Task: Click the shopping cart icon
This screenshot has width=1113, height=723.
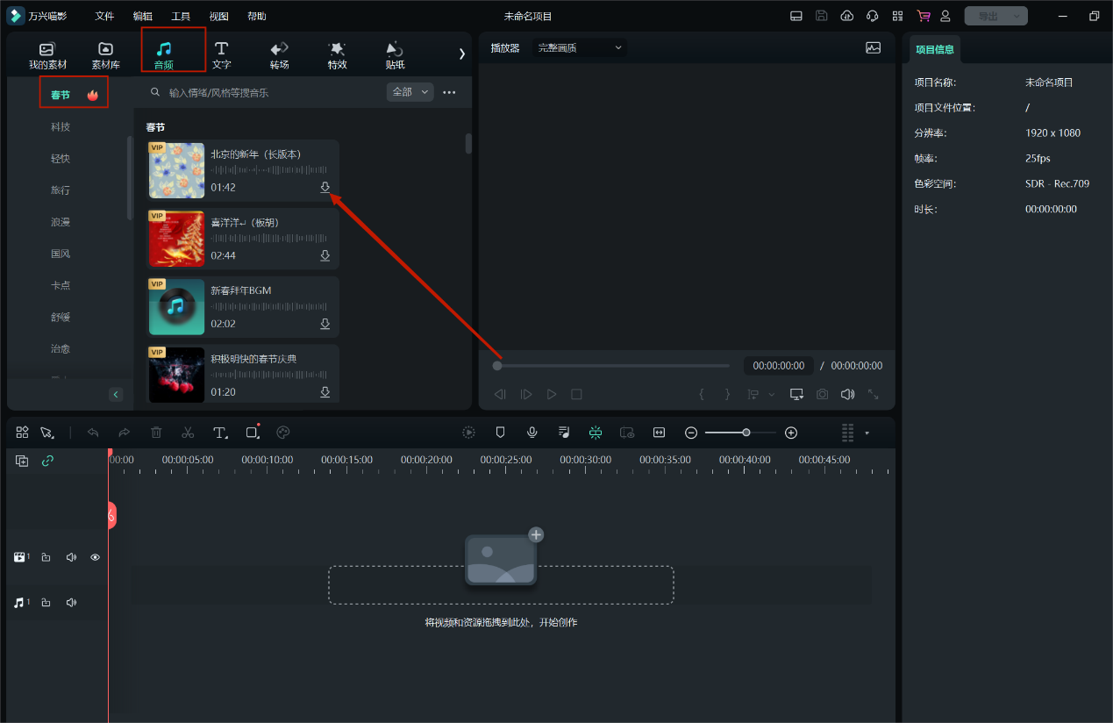Action: point(923,16)
